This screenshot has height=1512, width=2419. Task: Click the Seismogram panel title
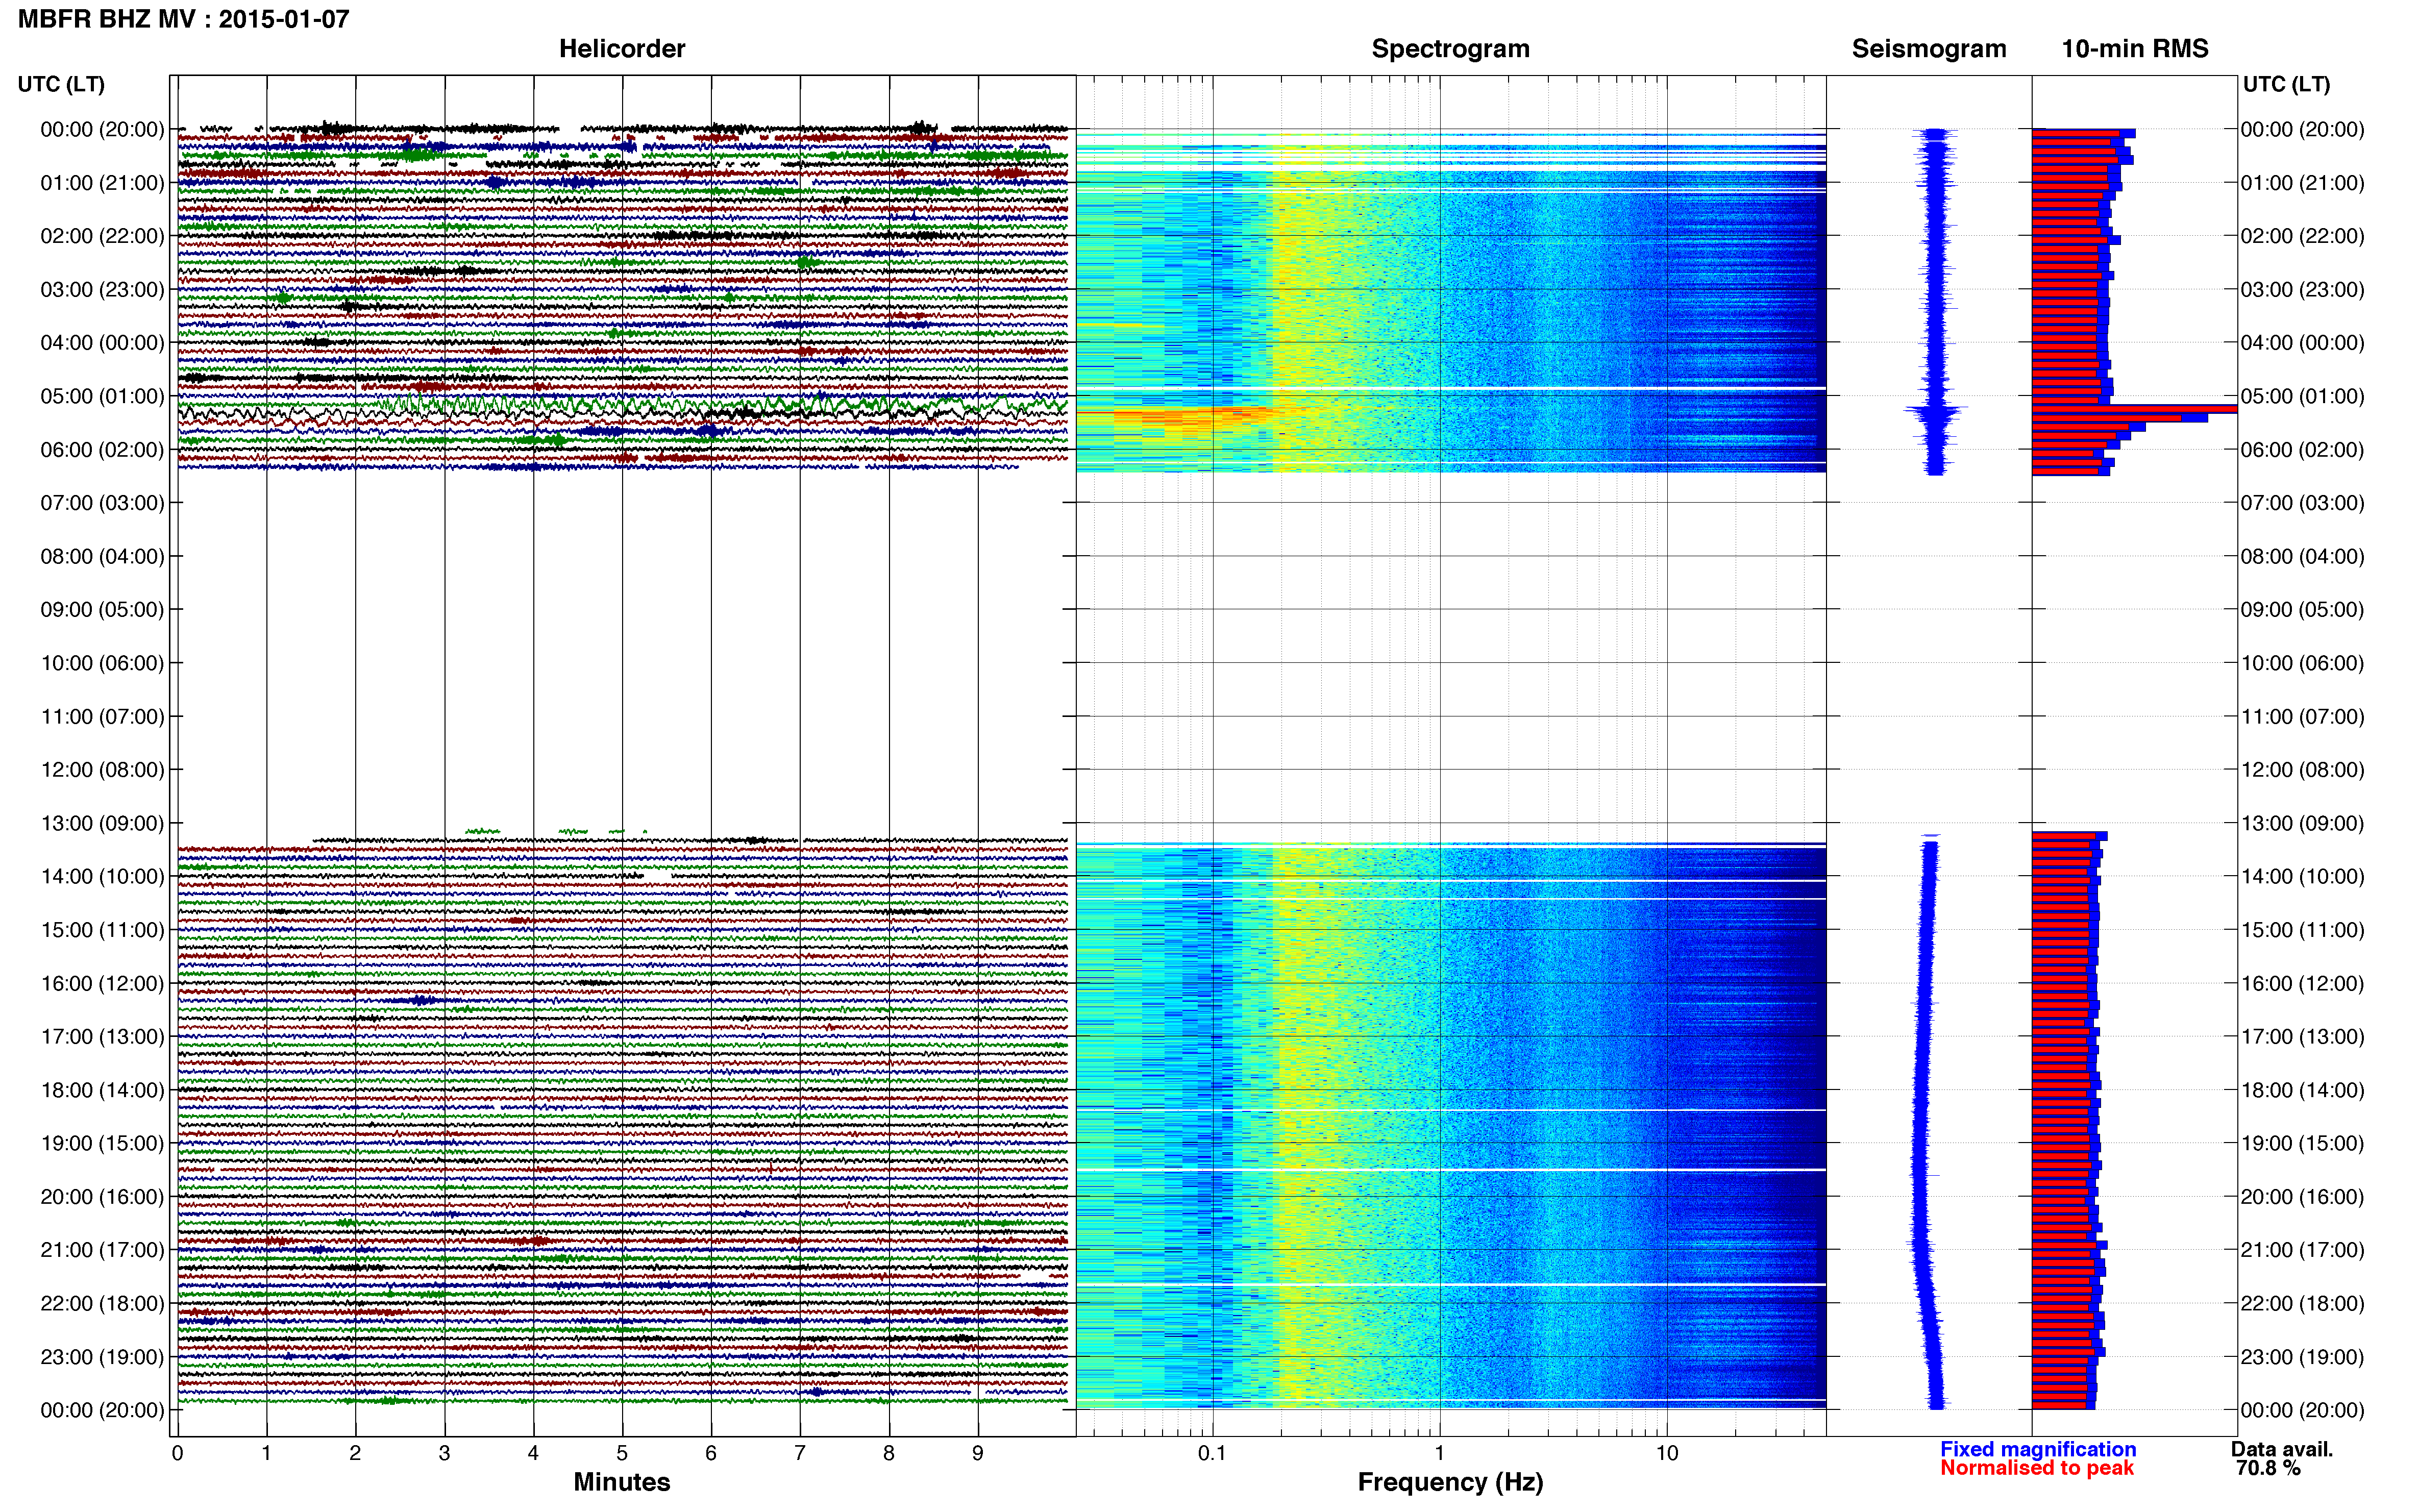click(1929, 48)
